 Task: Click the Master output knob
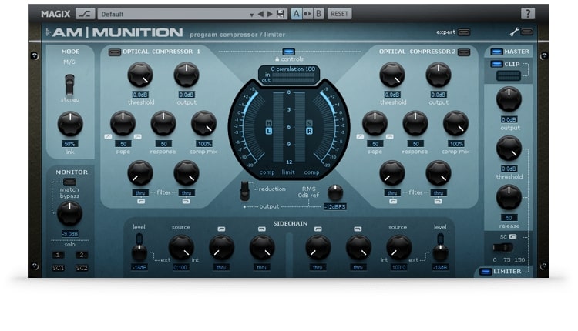pos(509,99)
